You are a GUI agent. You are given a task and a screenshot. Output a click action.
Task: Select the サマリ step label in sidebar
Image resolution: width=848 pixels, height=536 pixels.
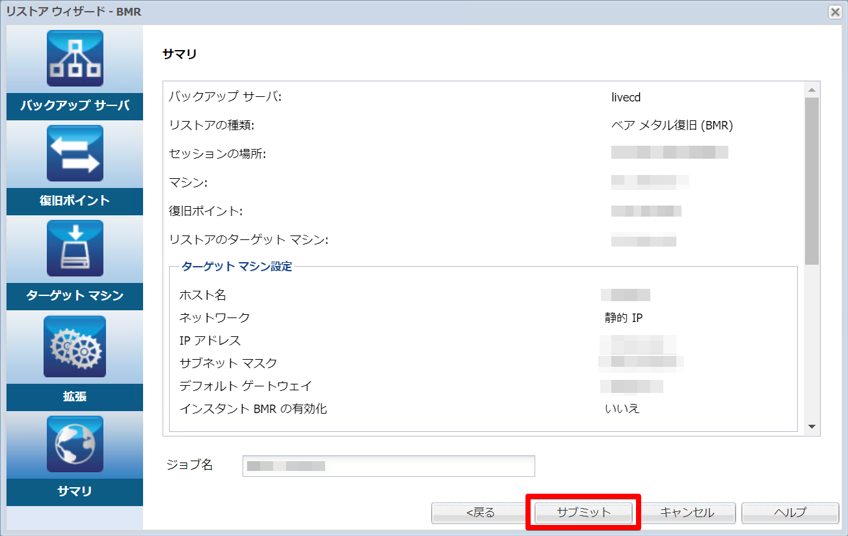[x=75, y=492]
